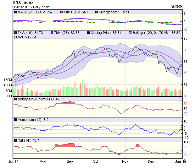The image size is (195, 168).
Task: Select the Sep marker on the time axis
Action: (x=70, y=162)
